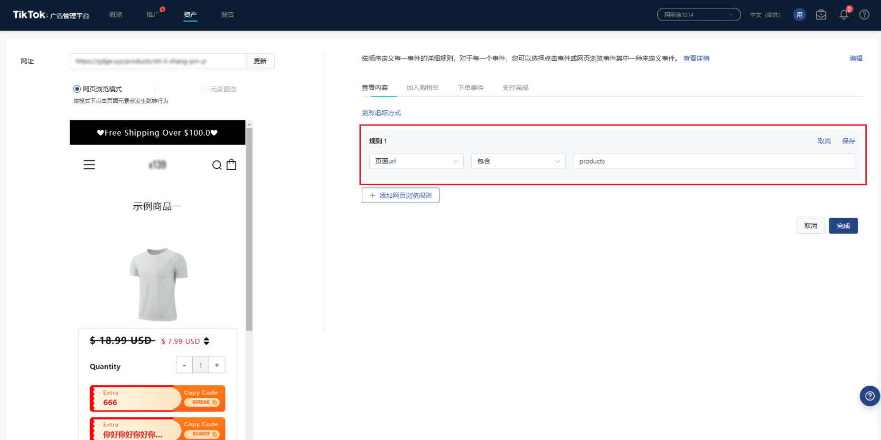The height and width of the screenshot is (440, 881).
Task: Switch to the 加入购物车 tab
Action: point(422,88)
